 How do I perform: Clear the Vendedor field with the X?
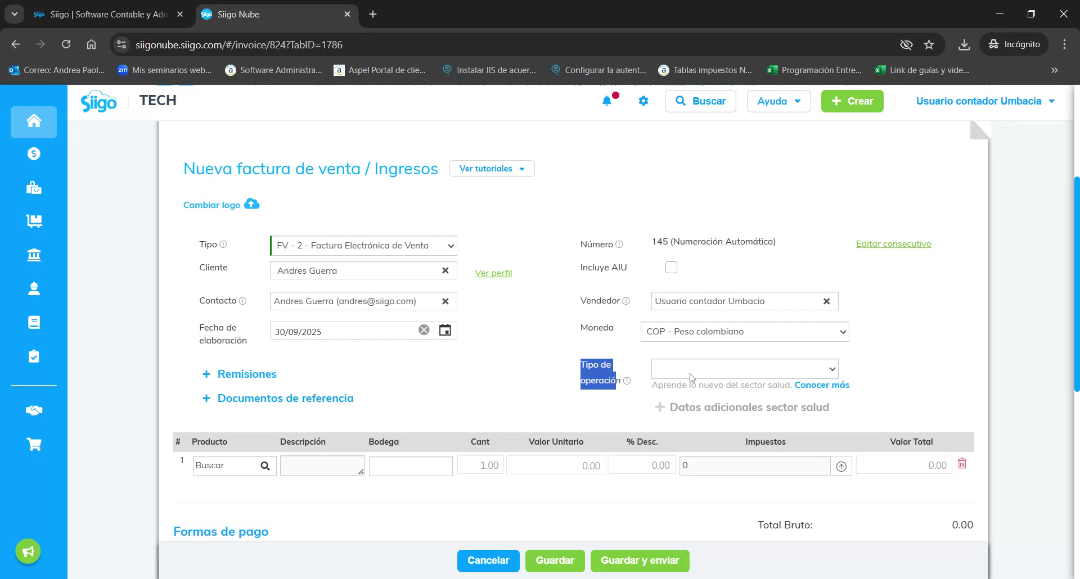826,301
